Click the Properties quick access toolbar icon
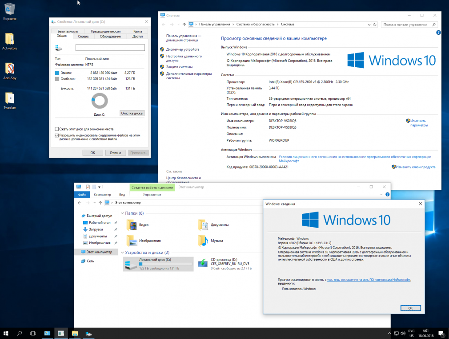Image resolution: width=449 pixels, height=339 pixels. (x=88, y=187)
